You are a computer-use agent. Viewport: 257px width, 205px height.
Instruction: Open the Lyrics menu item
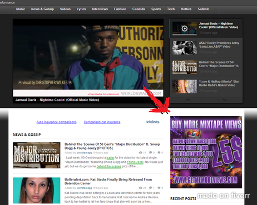tap(81, 9)
